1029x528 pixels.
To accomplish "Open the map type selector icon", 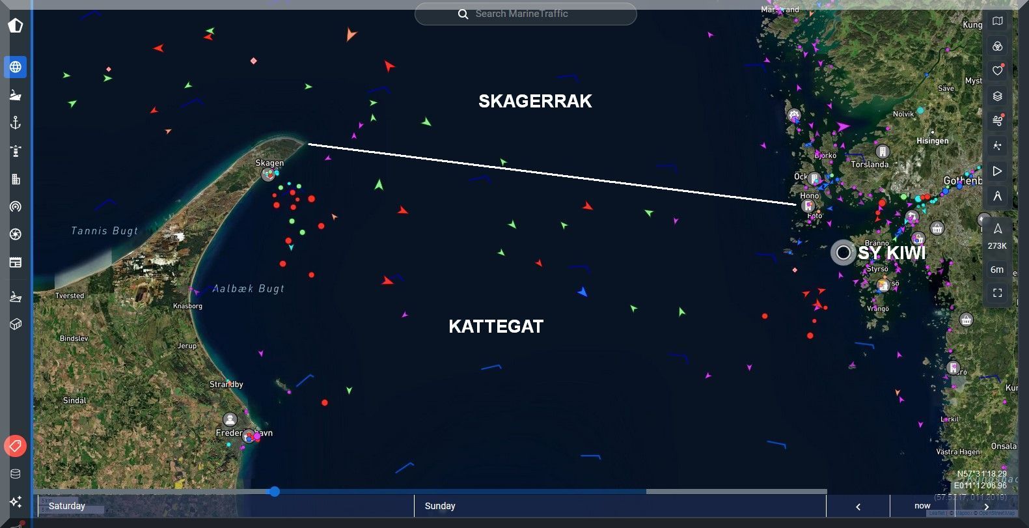I will tap(997, 21).
